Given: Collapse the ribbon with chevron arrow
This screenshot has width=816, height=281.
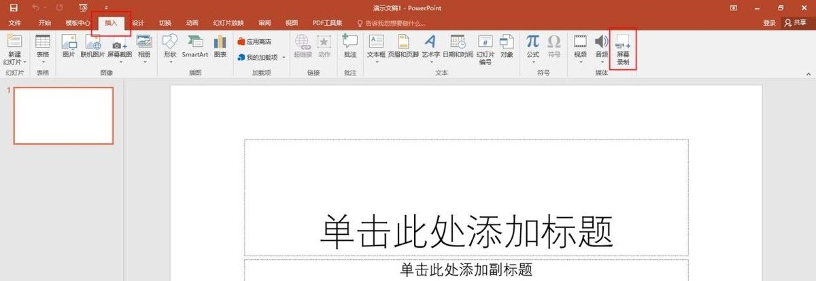Looking at the screenshot, I should coord(810,73).
